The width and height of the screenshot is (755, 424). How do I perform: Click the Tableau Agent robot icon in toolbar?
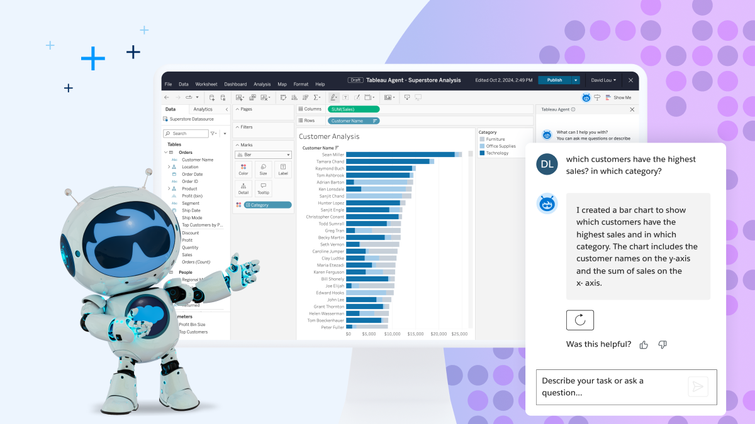point(586,97)
